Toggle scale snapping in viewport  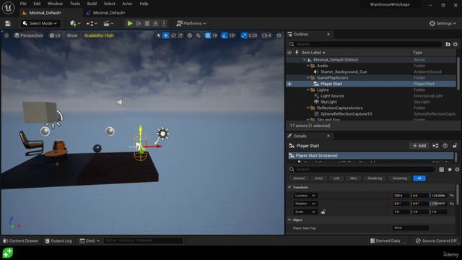pyautogui.click(x=244, y=35)
